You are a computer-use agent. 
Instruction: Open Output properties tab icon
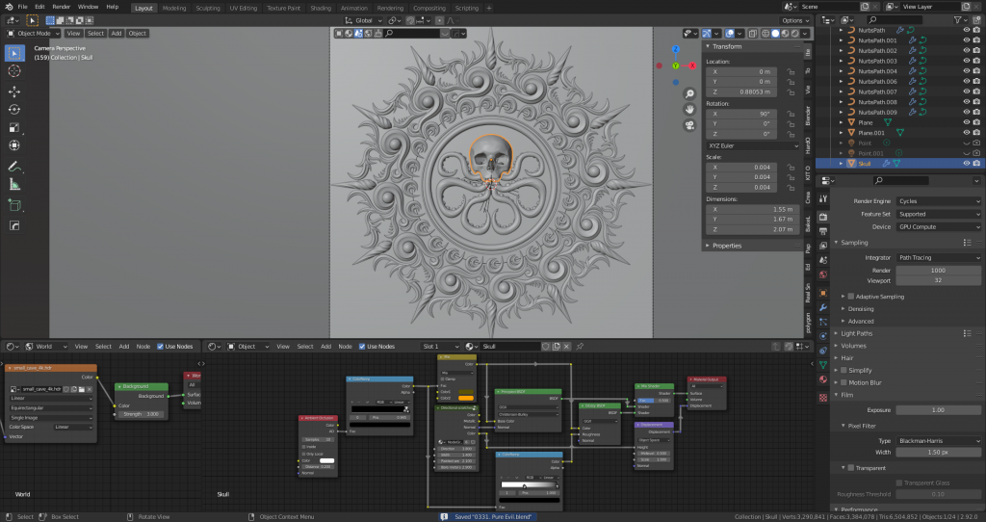point(823,231)
